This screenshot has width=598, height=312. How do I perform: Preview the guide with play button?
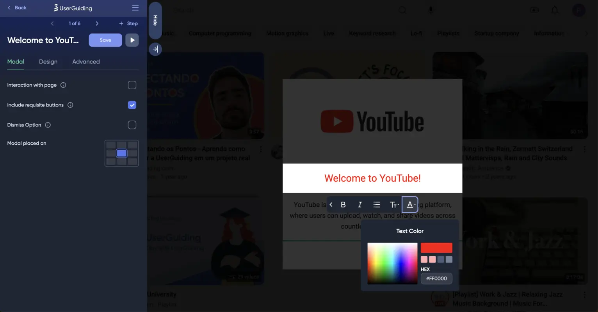coord(132,40)
